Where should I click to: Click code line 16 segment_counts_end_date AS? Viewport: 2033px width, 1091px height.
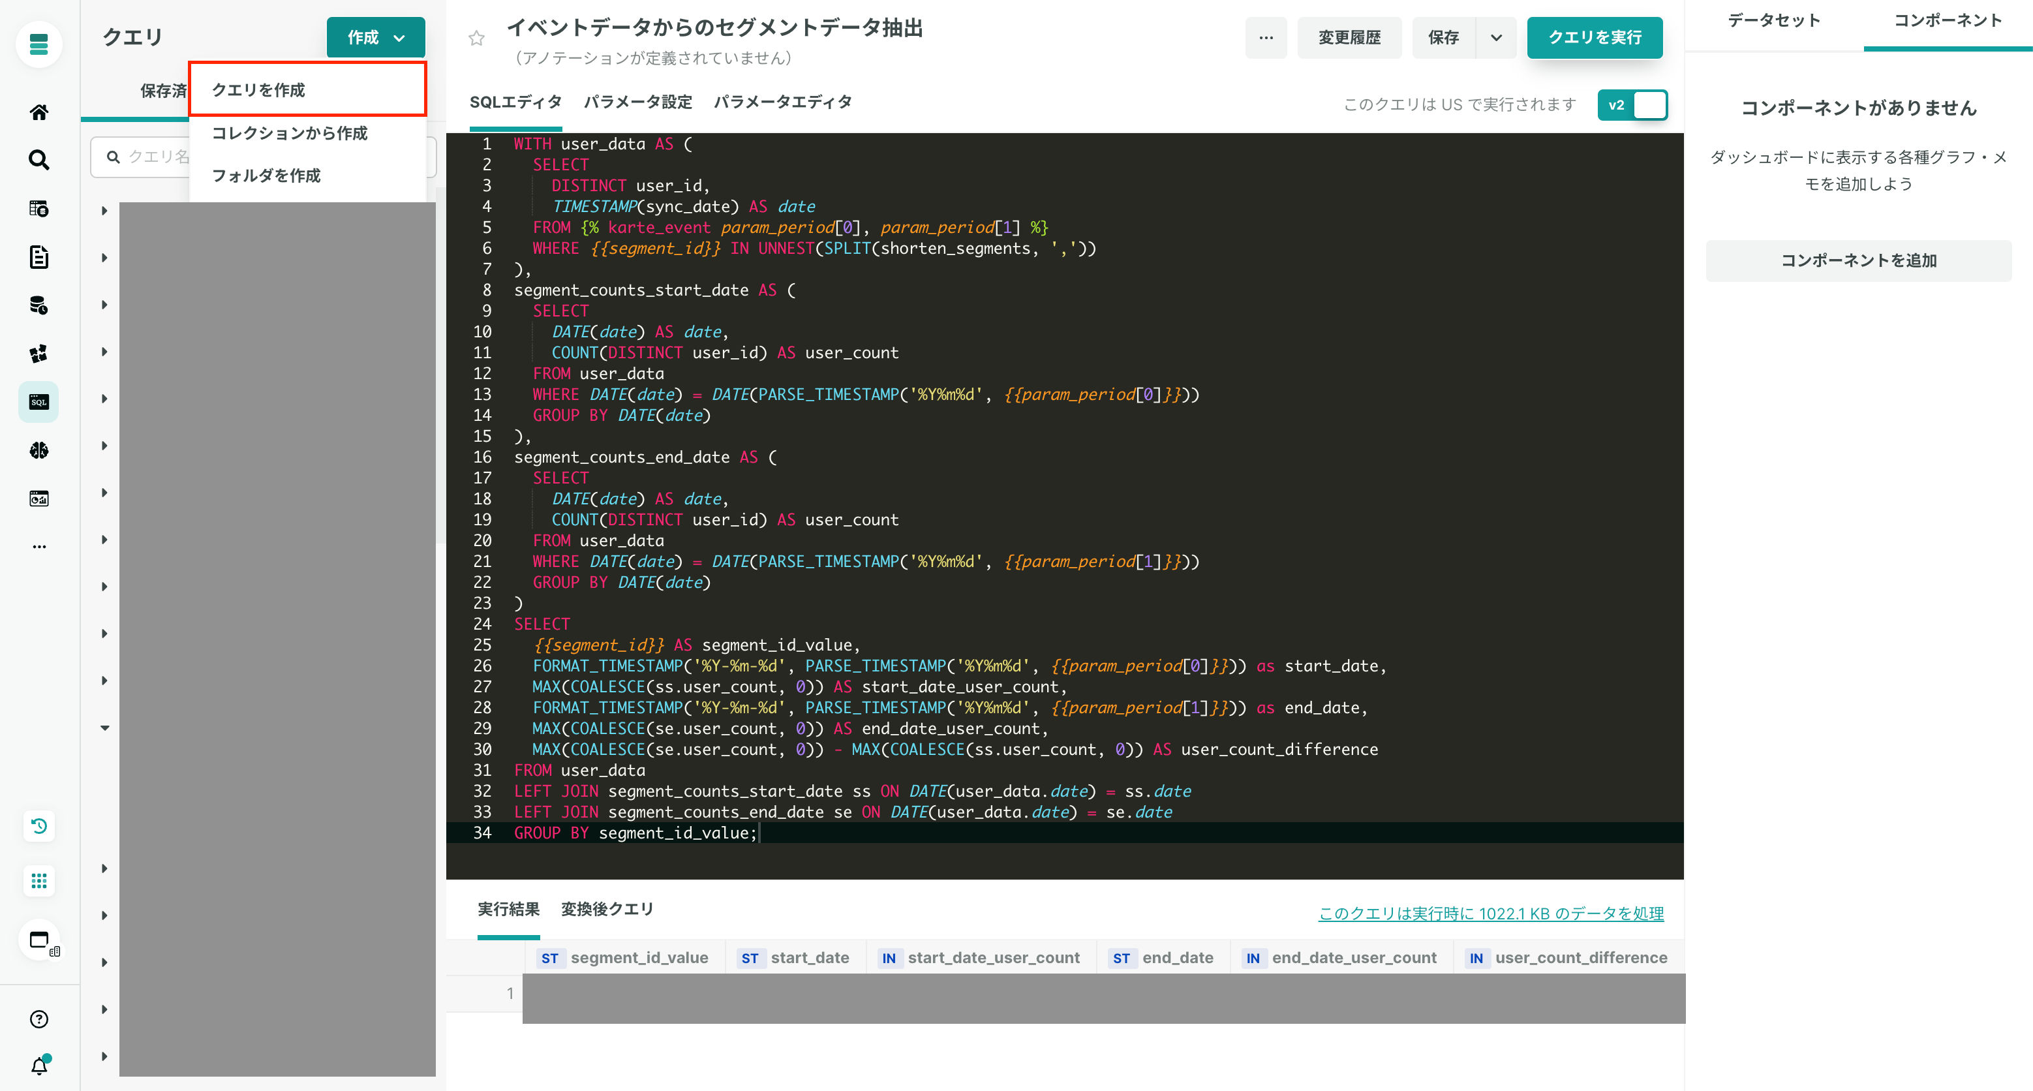pos(645,457)
